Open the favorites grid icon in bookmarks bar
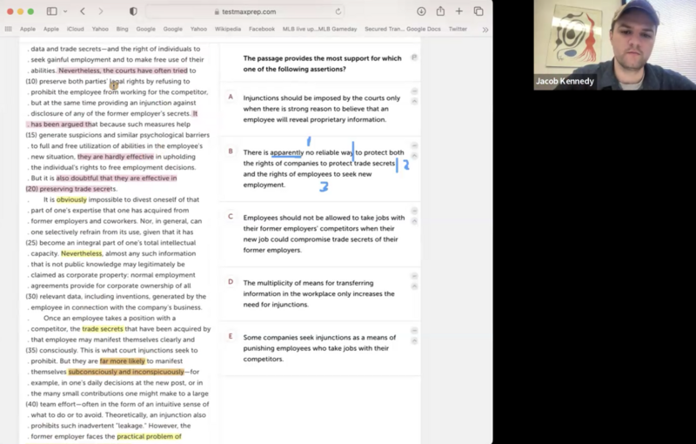Screen dimensions: 696x444 [x=9, y=29]
